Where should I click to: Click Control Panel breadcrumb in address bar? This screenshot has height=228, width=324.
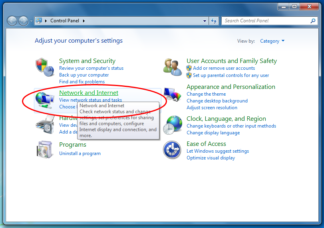64,21
